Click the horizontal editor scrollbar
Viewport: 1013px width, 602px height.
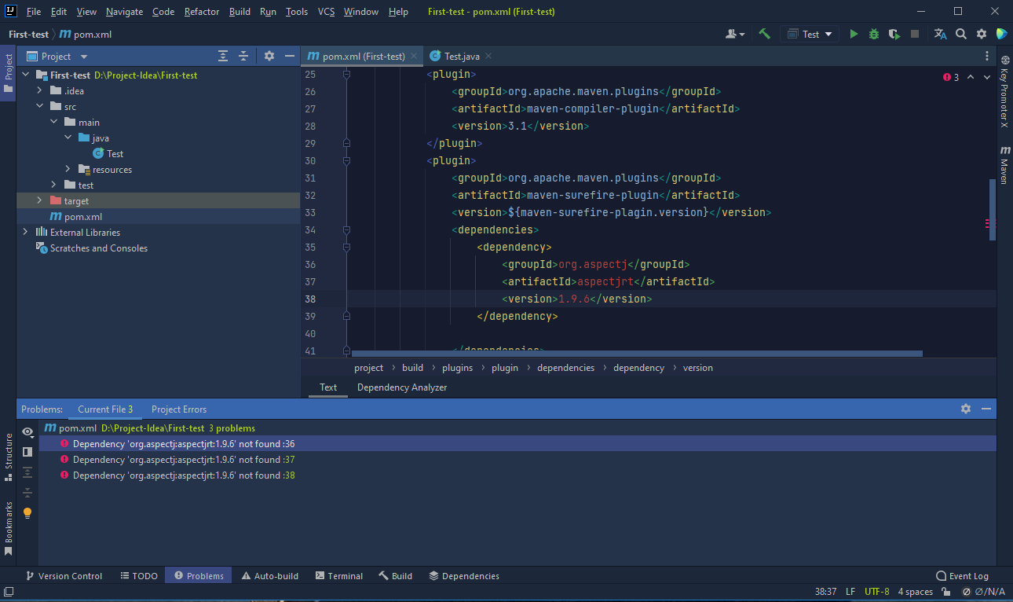[x=637, y=354]
